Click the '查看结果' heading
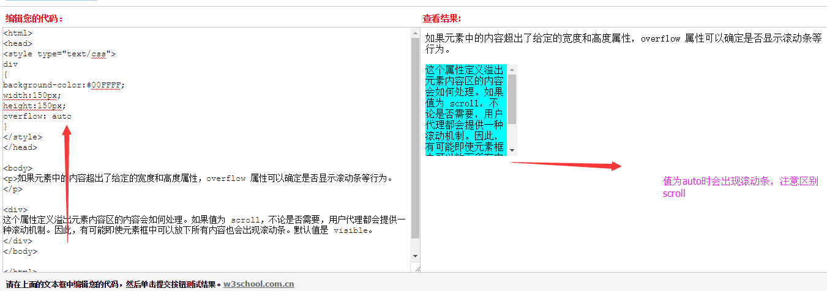 [442, 19]
